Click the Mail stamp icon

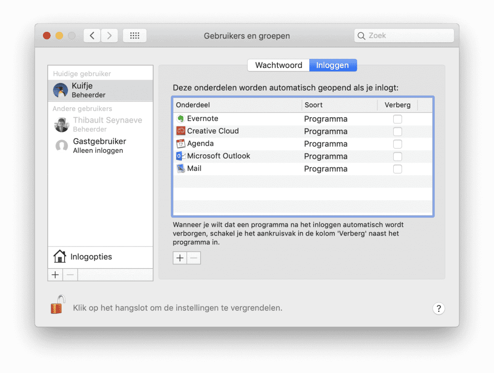tap(180, 168)
